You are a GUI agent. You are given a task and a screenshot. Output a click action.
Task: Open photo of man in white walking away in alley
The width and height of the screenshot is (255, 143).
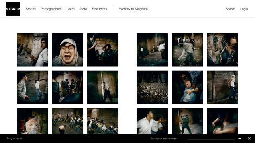coord(152,50)
